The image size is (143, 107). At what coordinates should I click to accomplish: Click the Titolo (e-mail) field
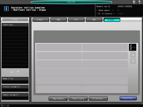coord(15,88)
